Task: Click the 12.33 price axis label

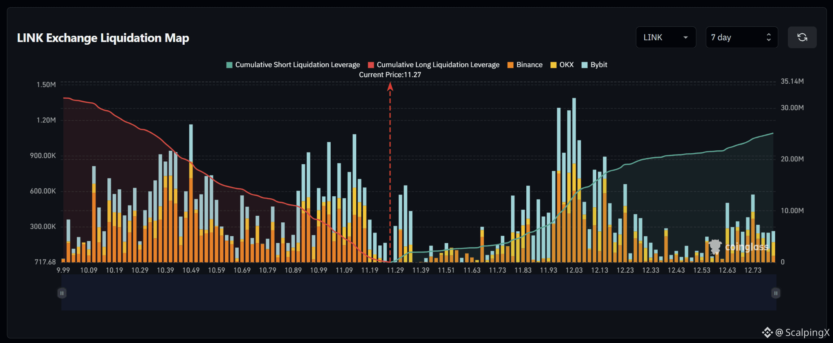Action: [x=651, y=270]
